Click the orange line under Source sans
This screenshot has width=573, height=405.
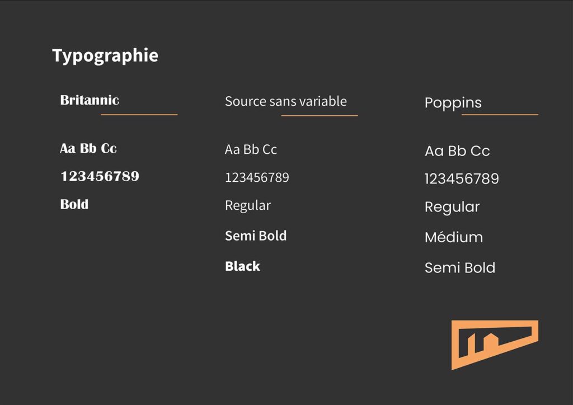pos(320,116)
